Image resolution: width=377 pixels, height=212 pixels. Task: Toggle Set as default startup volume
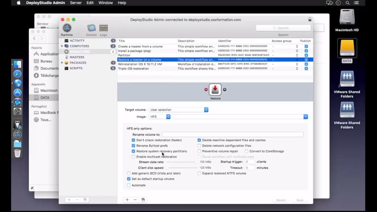tap(128, 179)
